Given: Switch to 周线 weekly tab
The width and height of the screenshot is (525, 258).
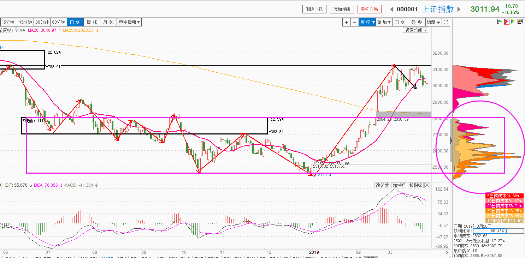Looking at the screenshot, I should tap(92, 22).
